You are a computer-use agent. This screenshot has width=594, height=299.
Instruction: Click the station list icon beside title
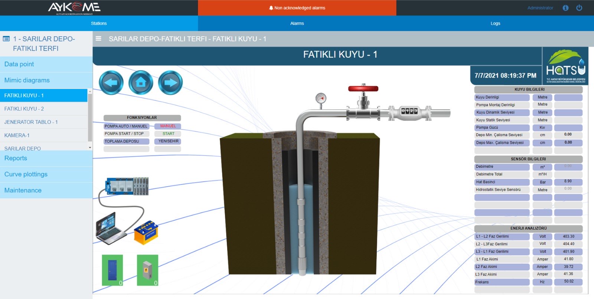pos(6,39)
